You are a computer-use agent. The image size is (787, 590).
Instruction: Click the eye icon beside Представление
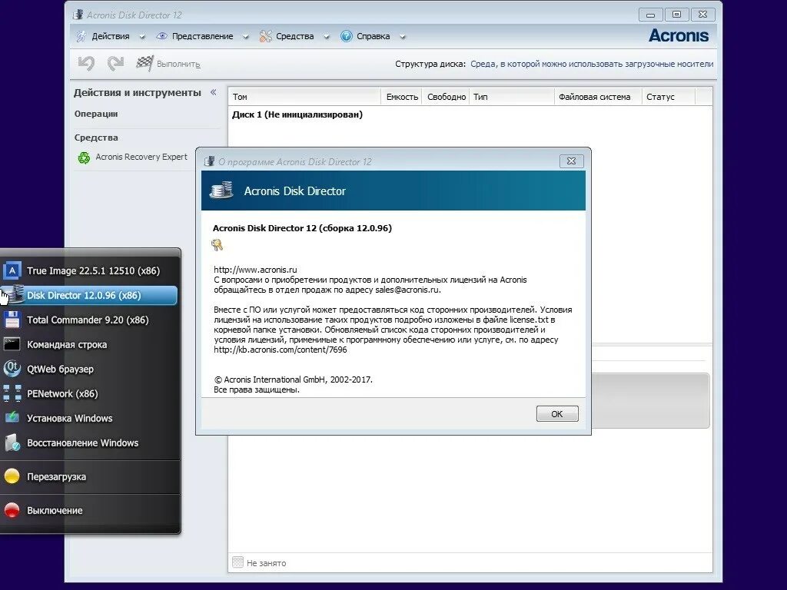pos(161,36)
